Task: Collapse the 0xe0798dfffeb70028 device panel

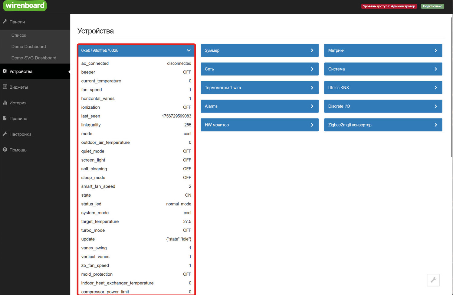Action: pos(188,51)
